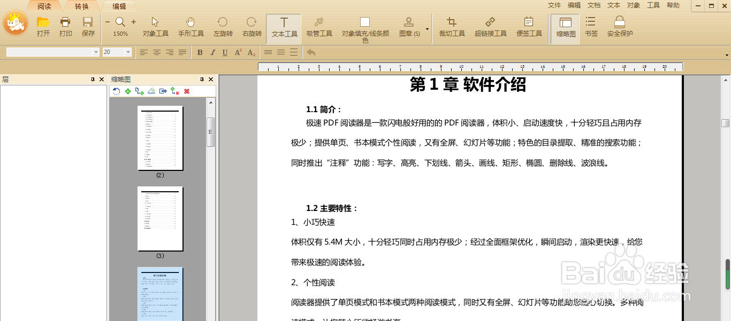
Task: Open 安全保护 security protection
Action: pyautogui.click(x=620, y=27)
